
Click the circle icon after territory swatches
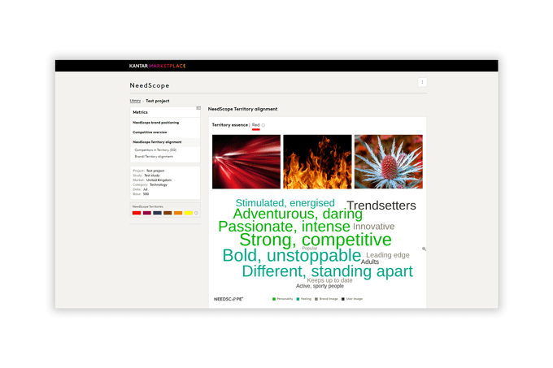[196, 213]
